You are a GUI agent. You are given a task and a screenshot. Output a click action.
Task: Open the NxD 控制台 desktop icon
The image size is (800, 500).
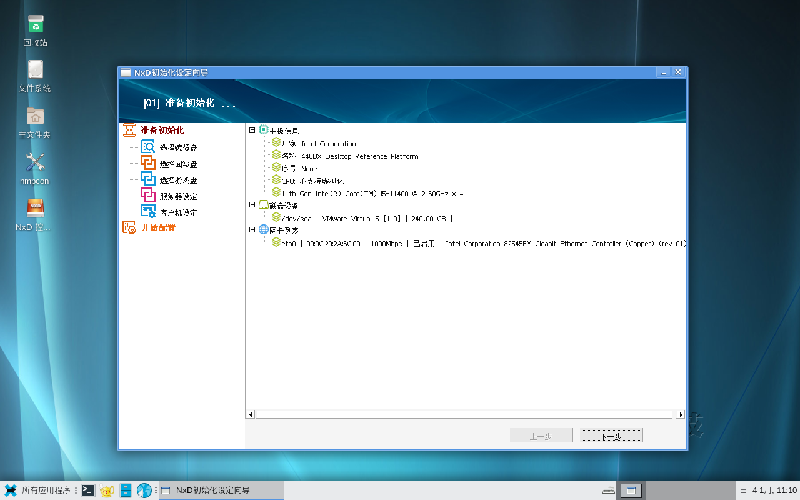tap(35, 209)
